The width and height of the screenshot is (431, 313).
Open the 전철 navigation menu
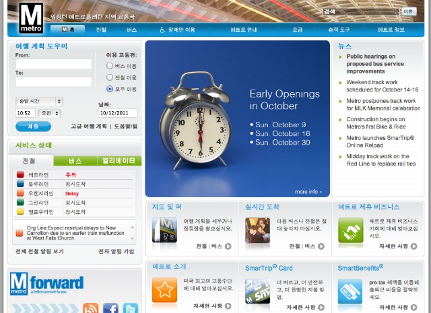[101, 30]
